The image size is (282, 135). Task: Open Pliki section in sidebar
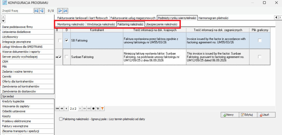(x=28, y=67)
